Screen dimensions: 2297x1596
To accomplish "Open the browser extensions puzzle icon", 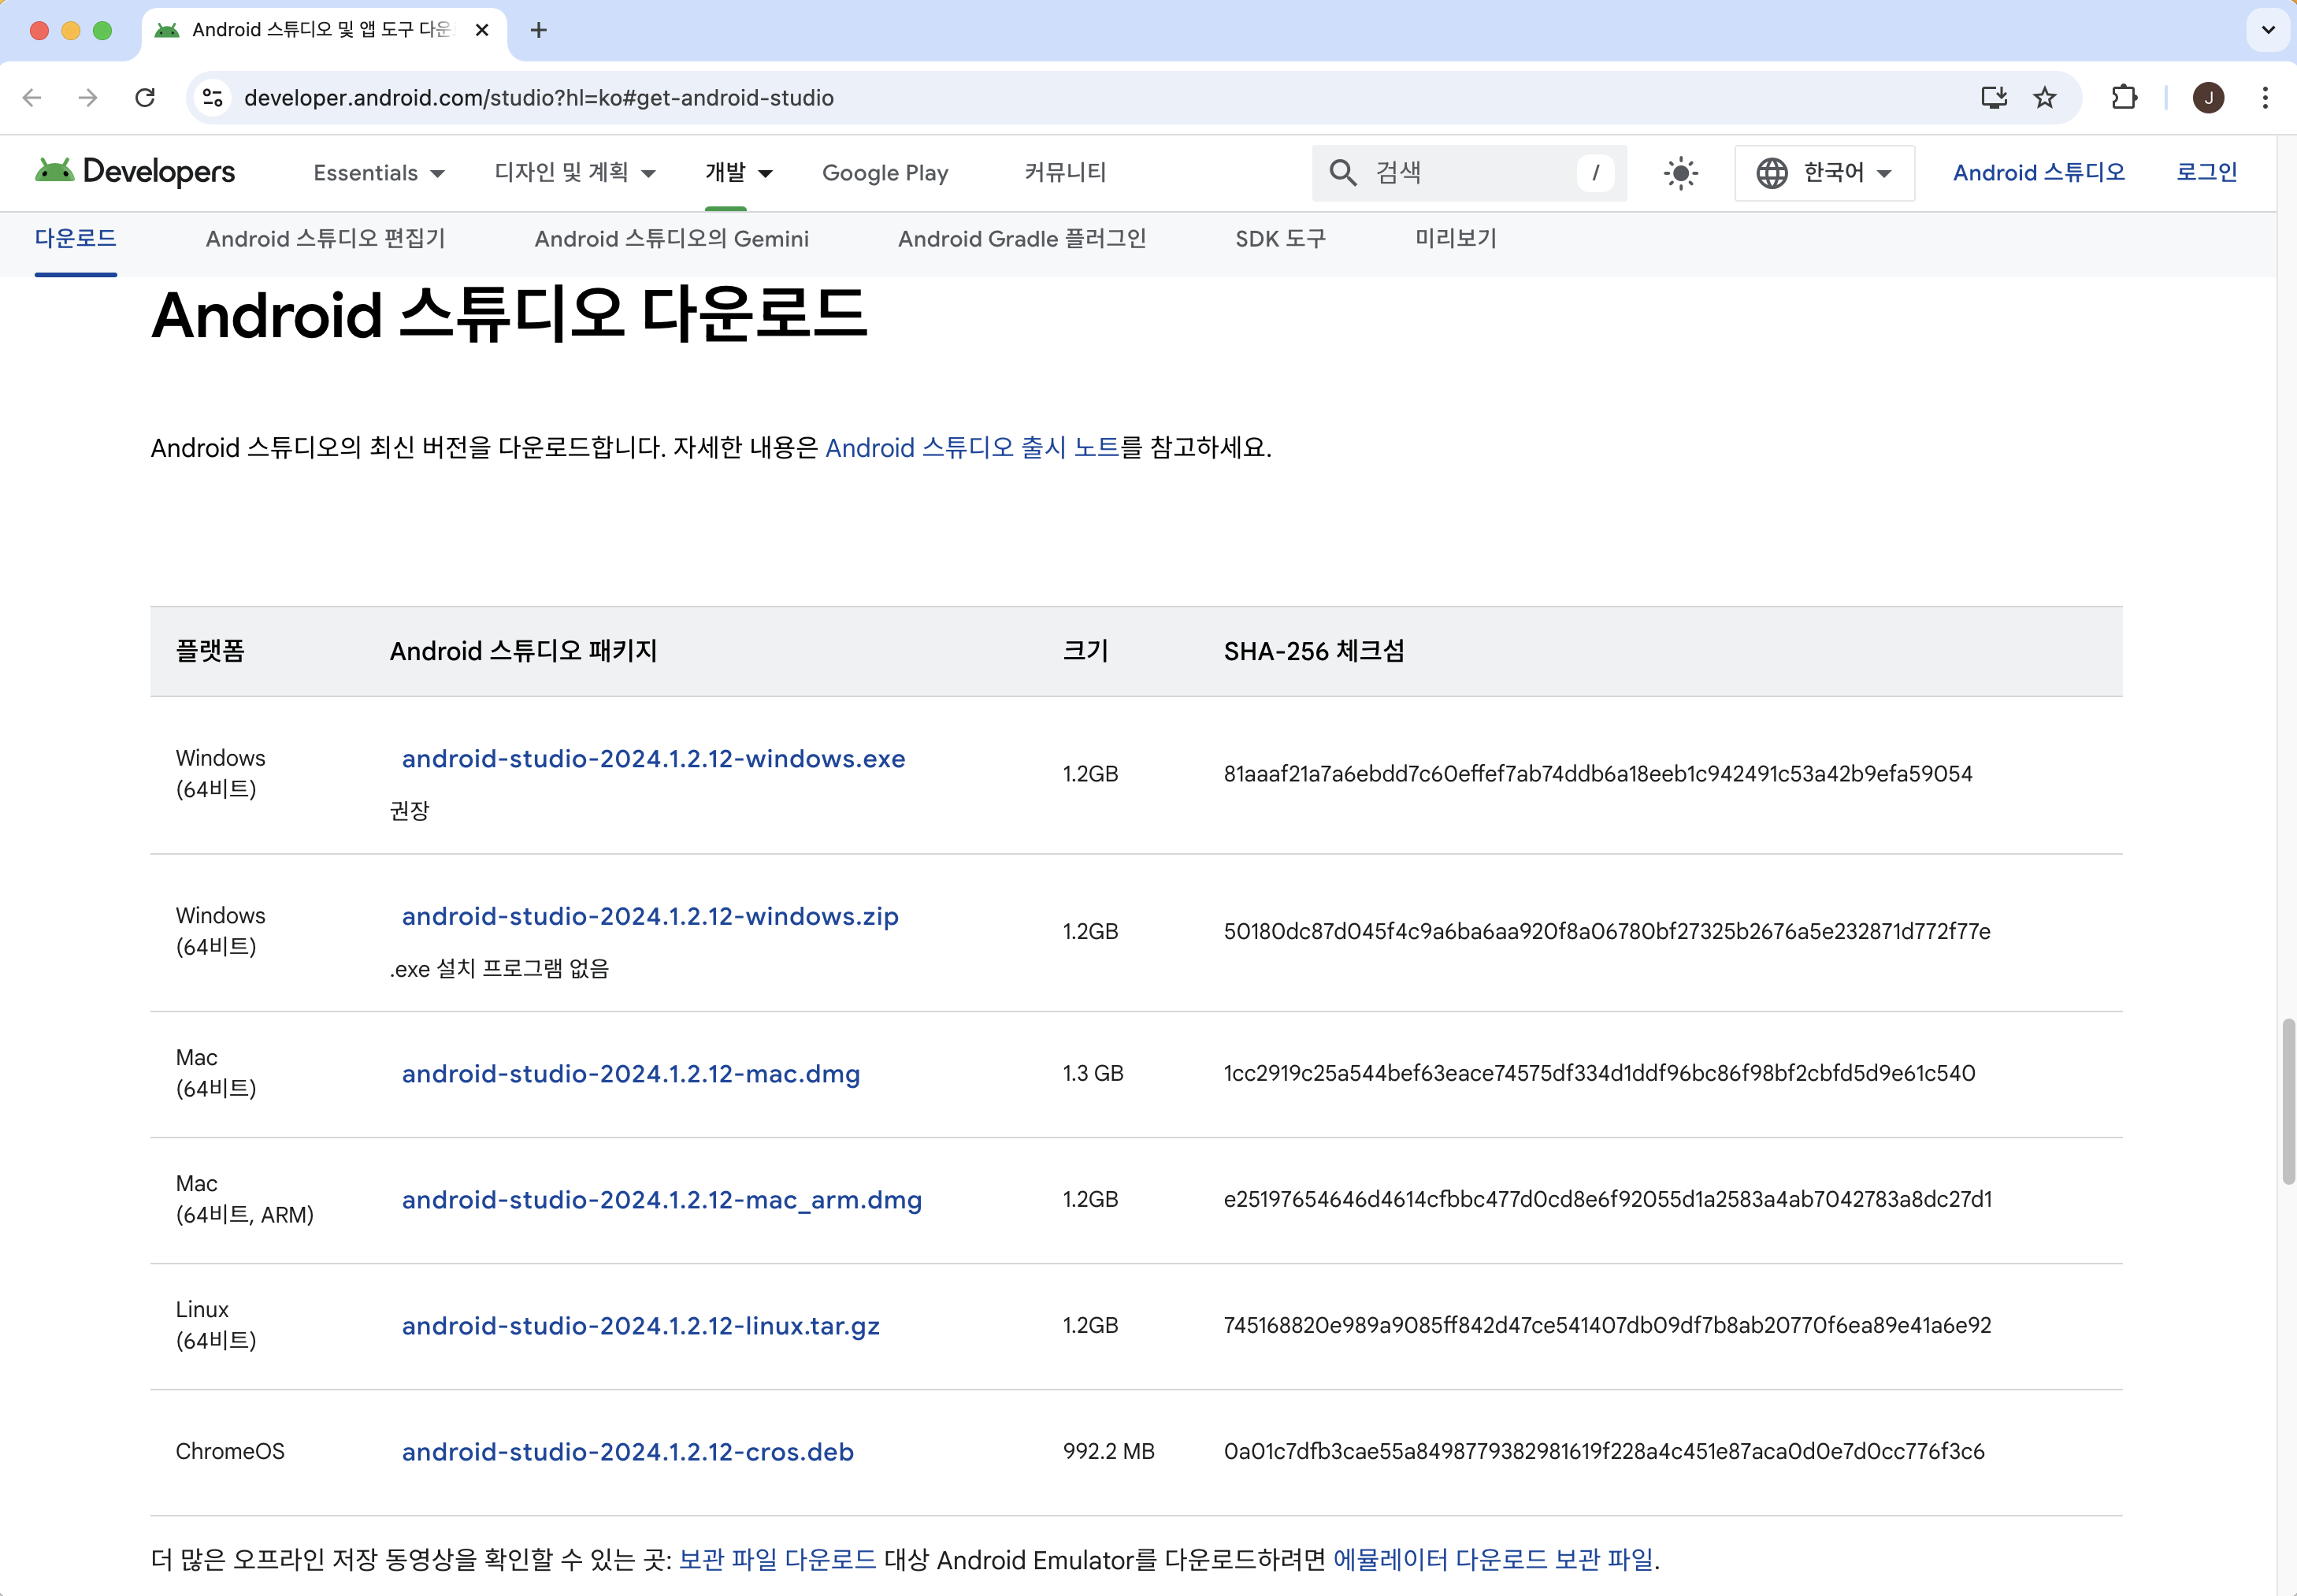I will pyautogui.click(x=2123, y=97).
